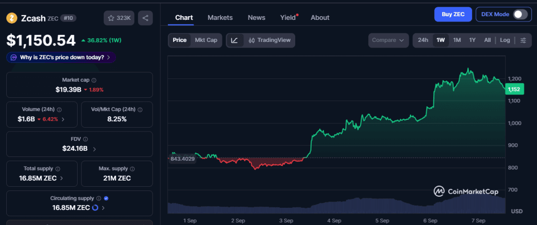Switch to the Chart tab
The height and width of the screenshot is (225, 537).
184,17
